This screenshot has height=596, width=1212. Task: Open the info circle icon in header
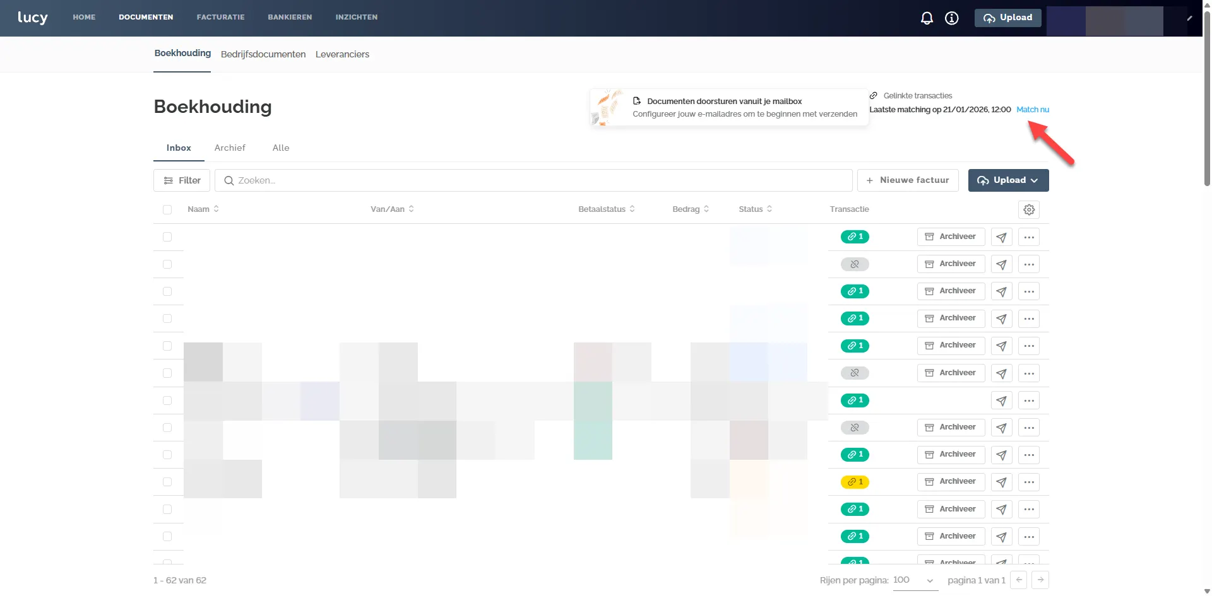coord(952,18)
